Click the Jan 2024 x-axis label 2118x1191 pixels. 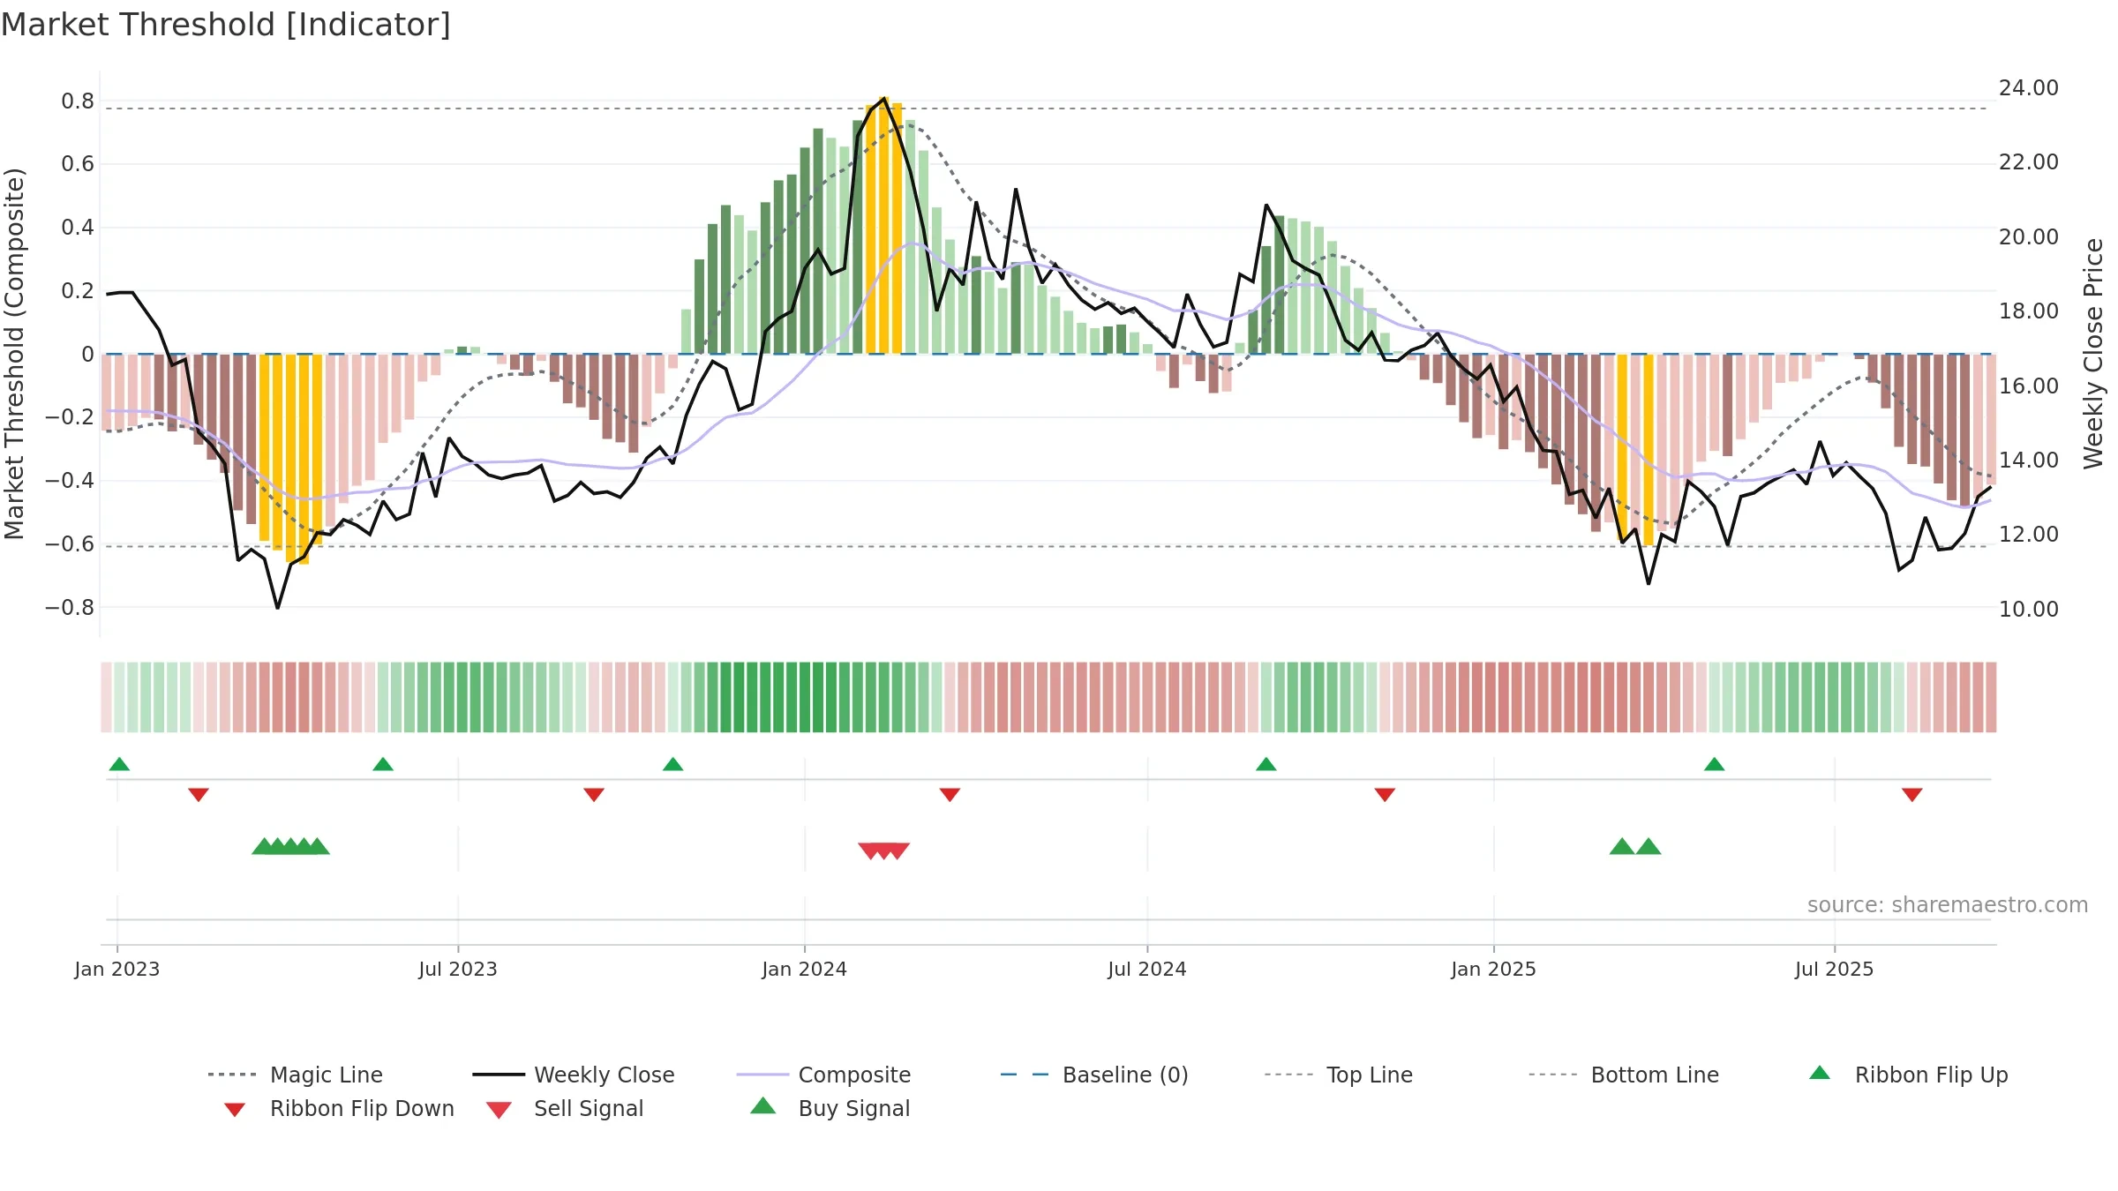pyautogui.click(x=805, y=969)
